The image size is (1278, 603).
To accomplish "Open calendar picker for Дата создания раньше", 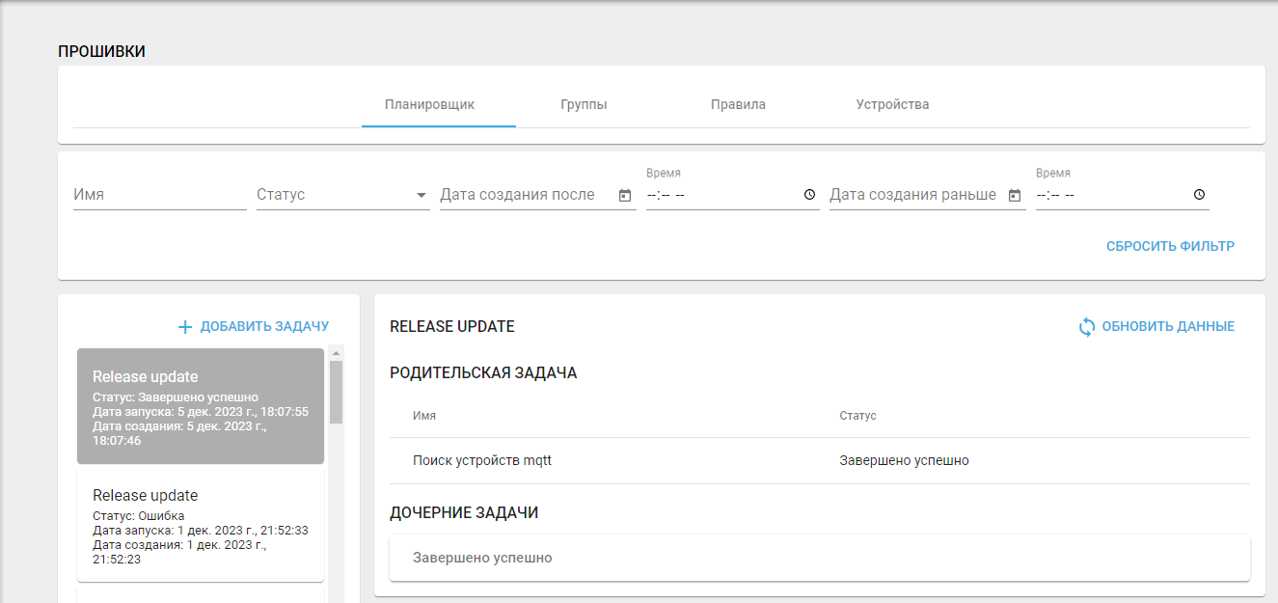I will pyautogui.click(x=1014, y=195).
